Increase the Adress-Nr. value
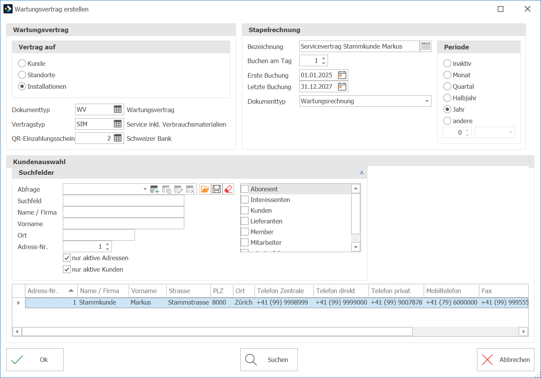Viewport: 541px width, 378px height. click(108, 244)
